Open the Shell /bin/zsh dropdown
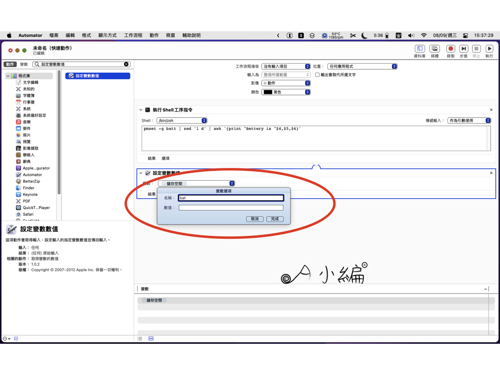Screen dimensions: 500x375 click(x=182, y=121)
